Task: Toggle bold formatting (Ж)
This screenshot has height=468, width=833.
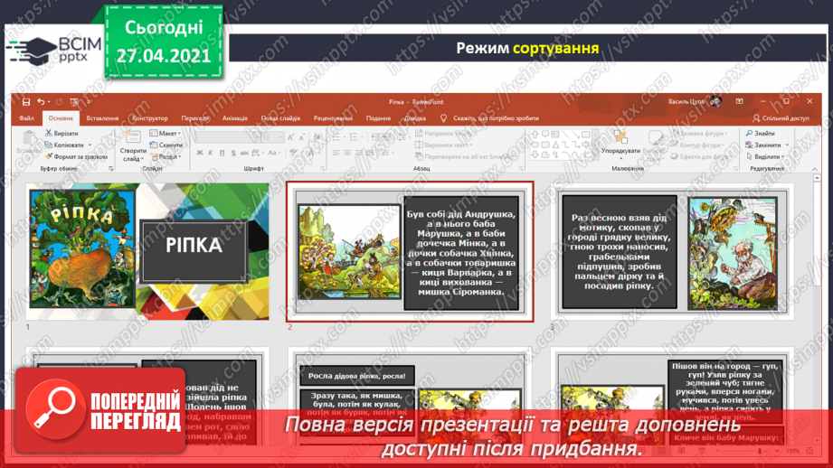Action: point(199,153)
